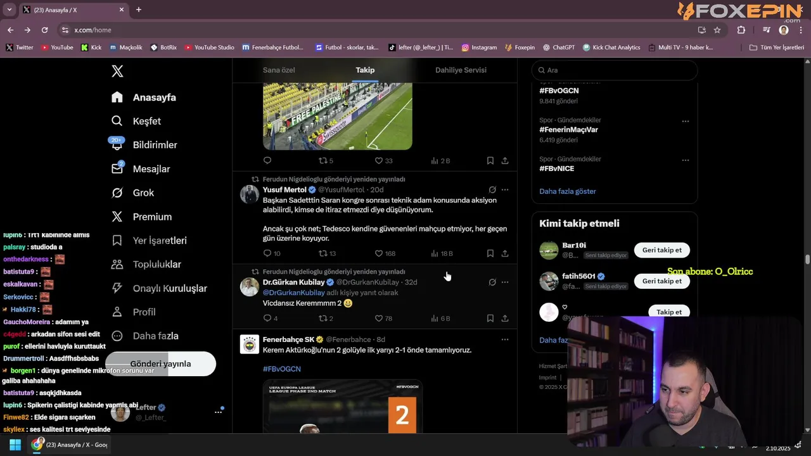Viewport: 811px width, 456px height.
Task: Open YouTube Studio bookmark
Action: point(210,47)
